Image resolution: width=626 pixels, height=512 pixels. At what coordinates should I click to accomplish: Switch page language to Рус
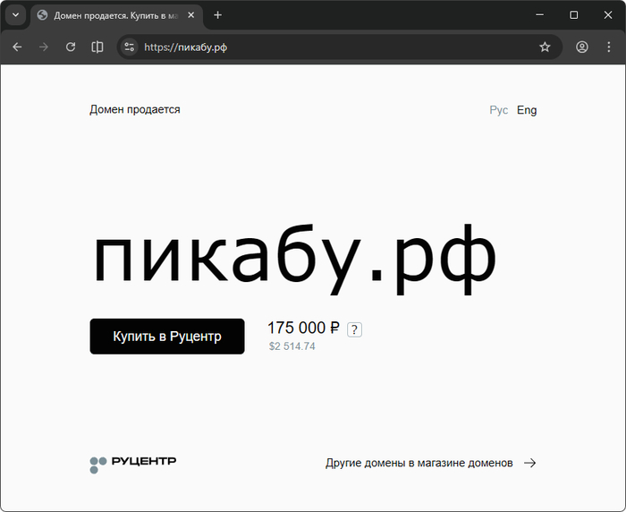[x=499, y=110]
